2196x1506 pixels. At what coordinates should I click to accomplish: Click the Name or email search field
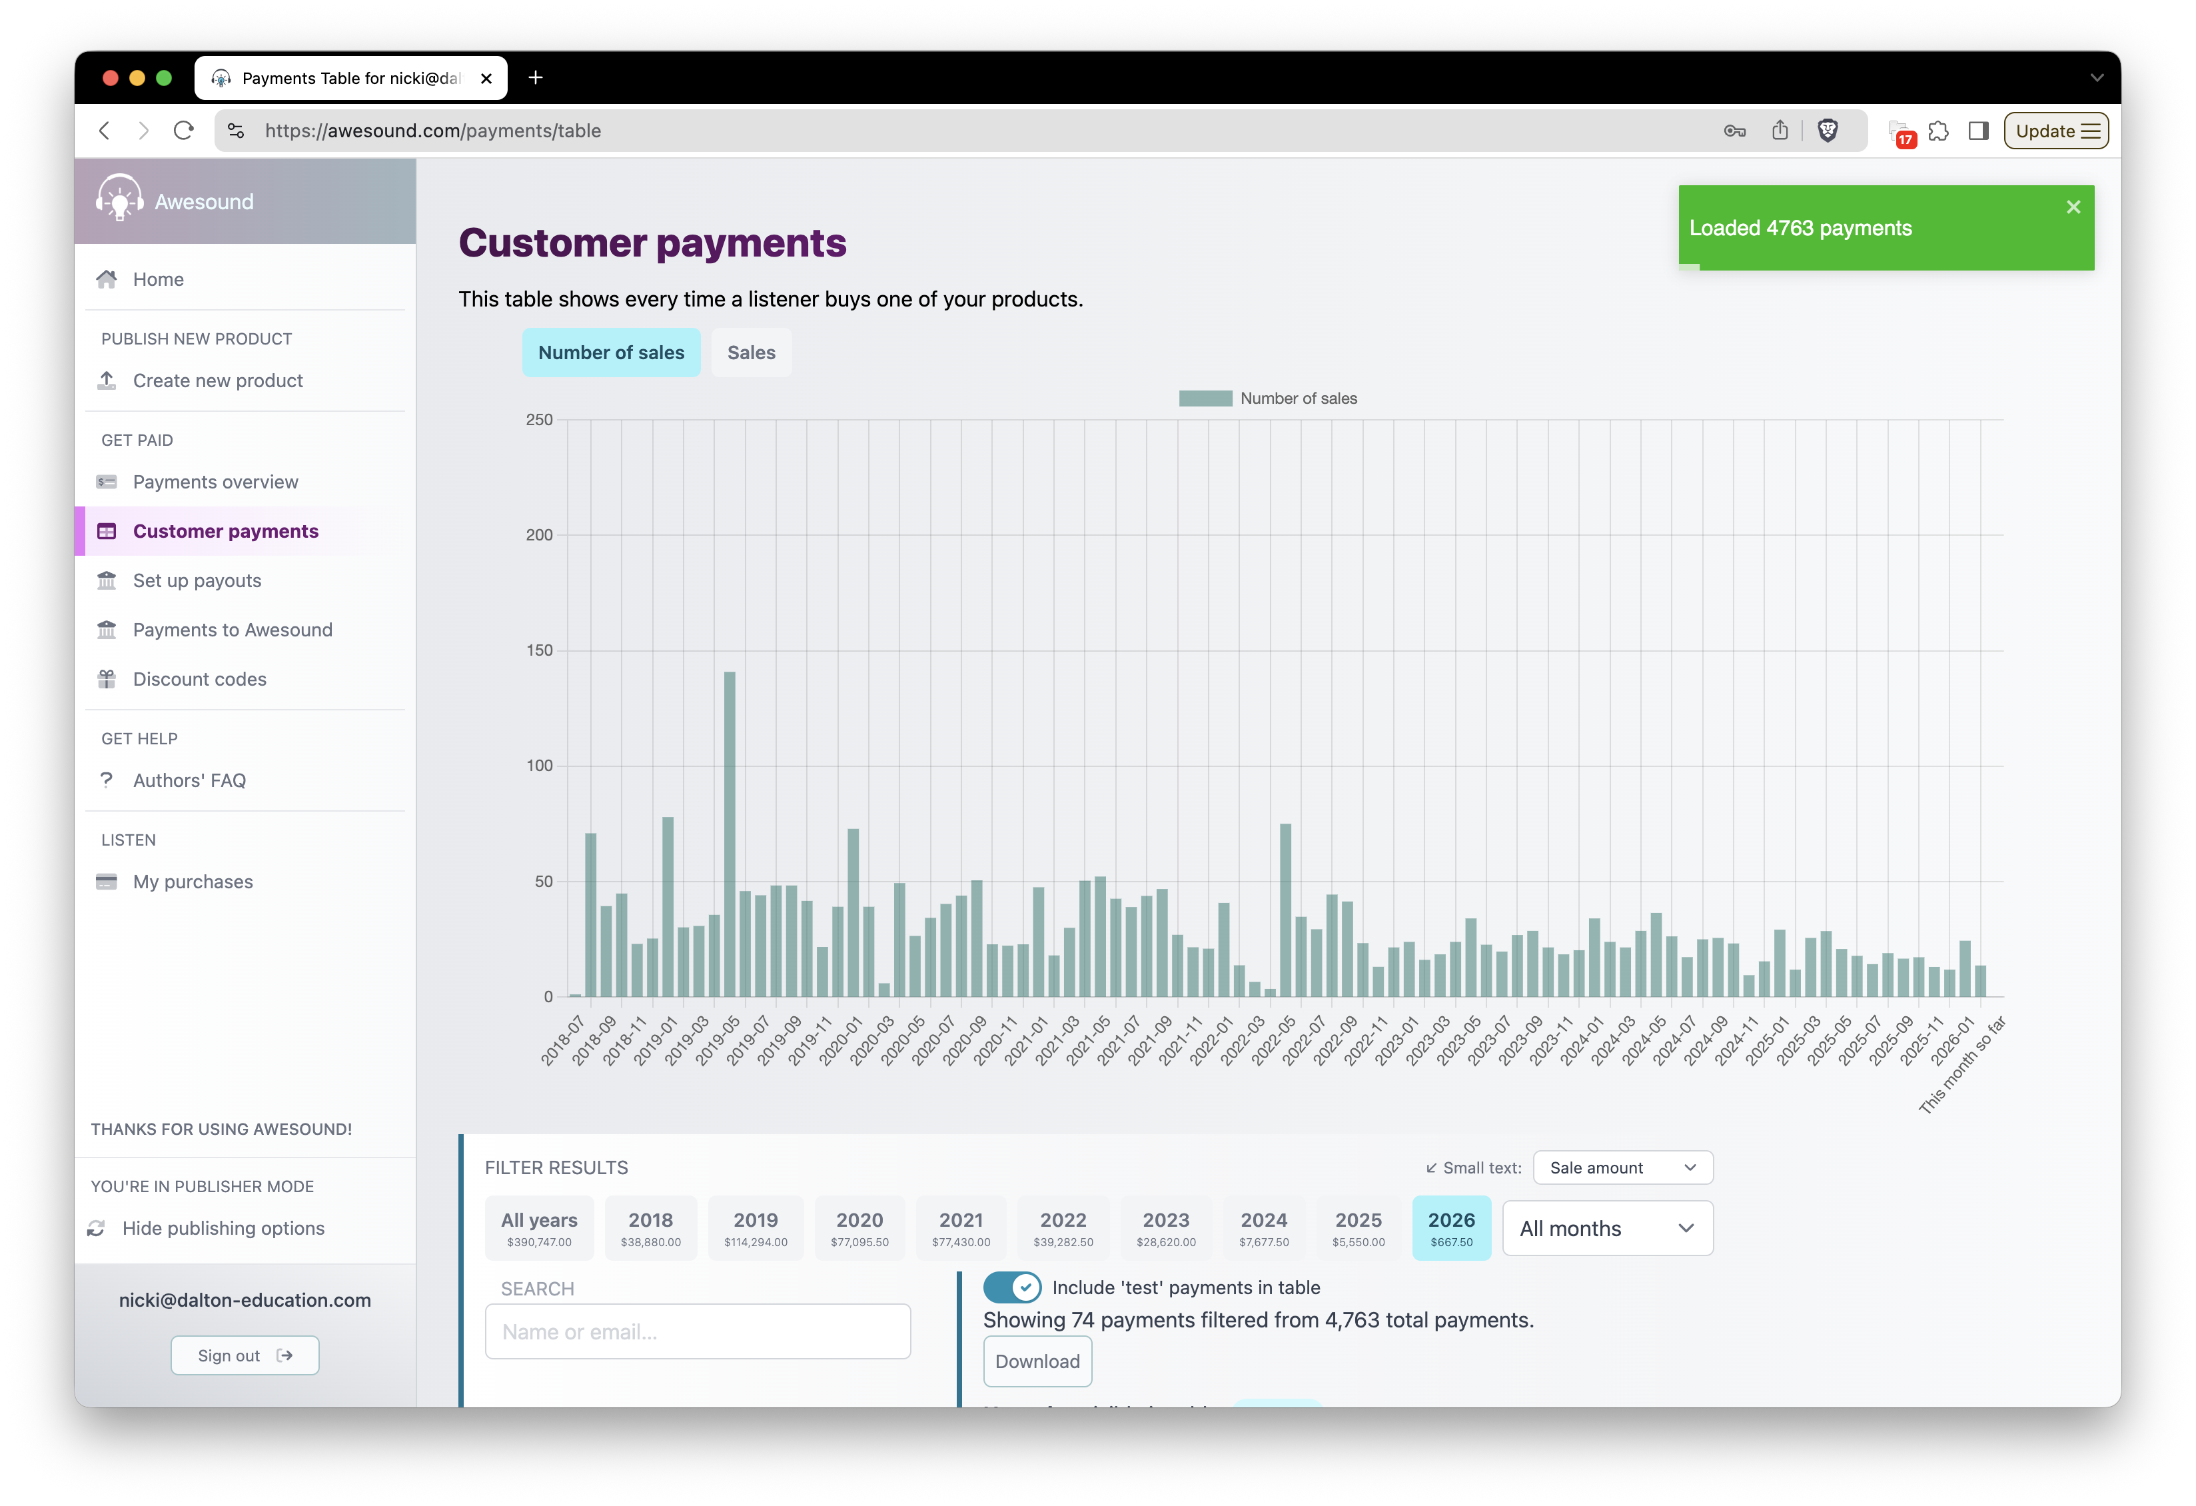pyautogui.click(x=698, y=1331)
